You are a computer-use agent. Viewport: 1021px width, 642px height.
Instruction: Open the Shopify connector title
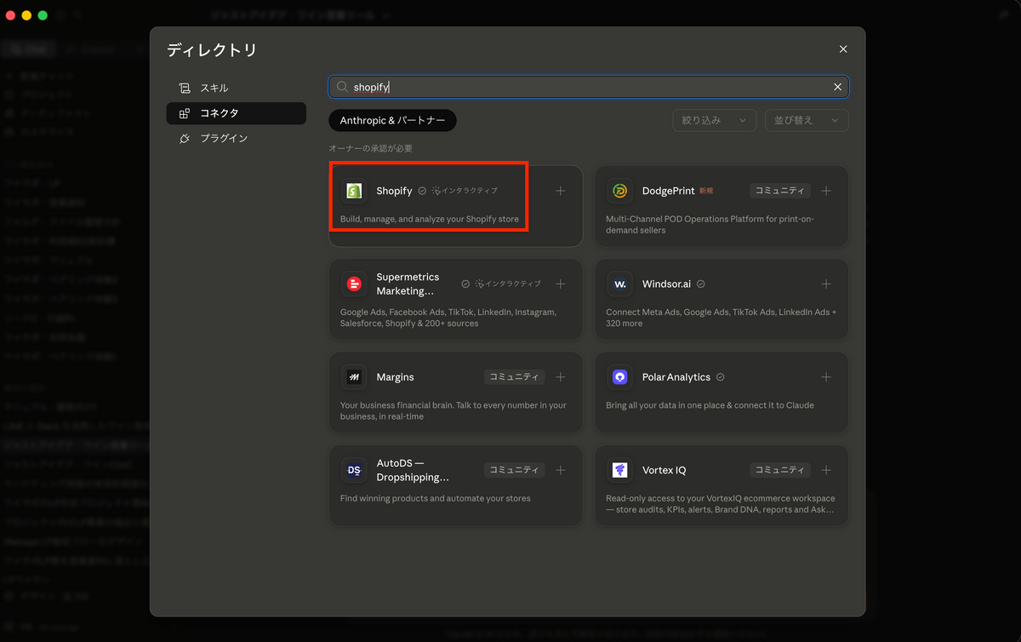click(394, 191)
